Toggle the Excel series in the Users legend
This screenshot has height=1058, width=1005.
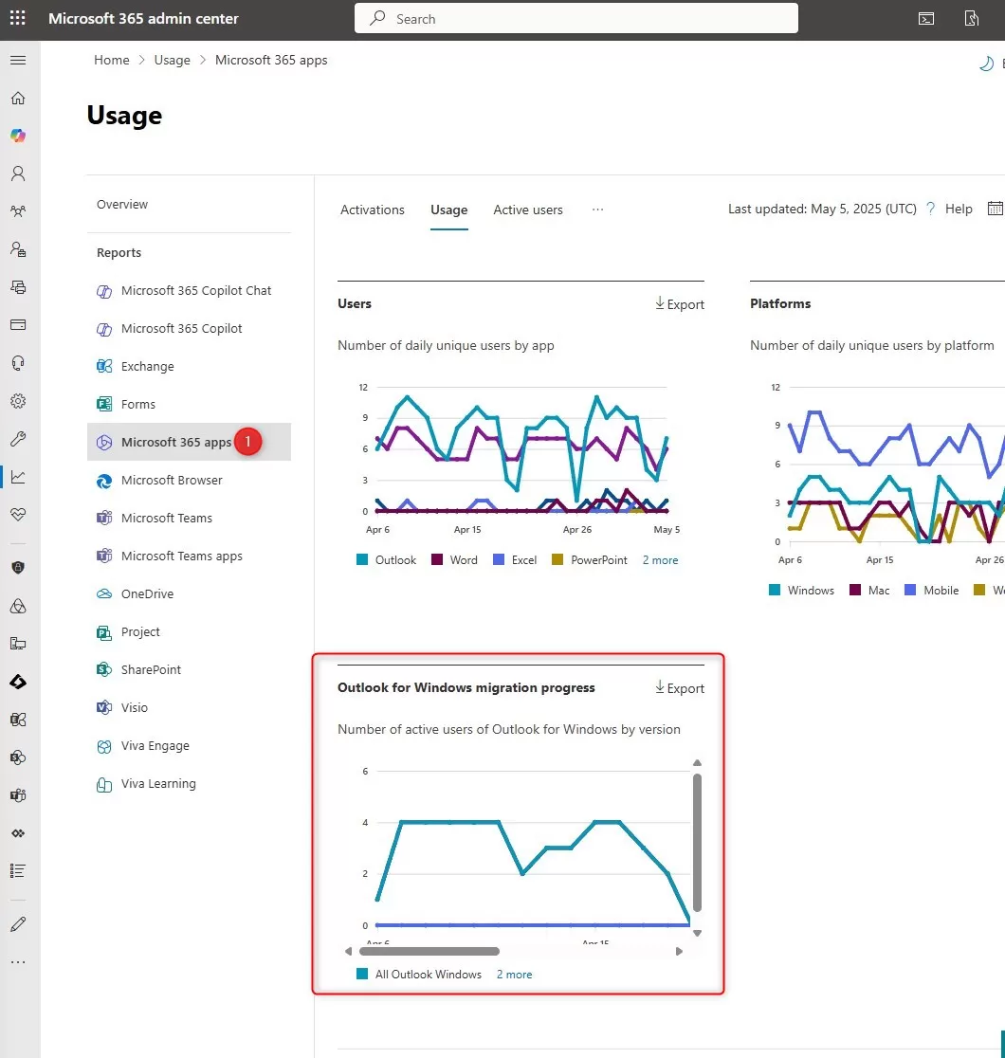[x=515, y=560]
